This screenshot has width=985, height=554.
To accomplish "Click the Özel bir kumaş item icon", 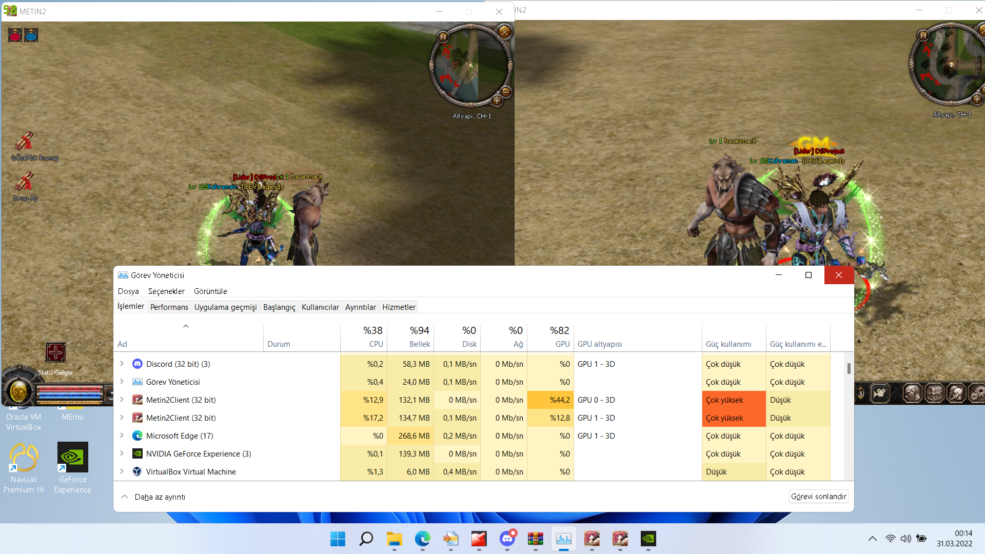I will click(x=24, y=141).
